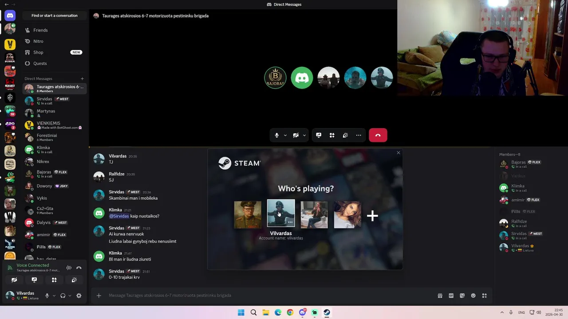Click green Discord avatar in call
568x319 pixels.
302,78
